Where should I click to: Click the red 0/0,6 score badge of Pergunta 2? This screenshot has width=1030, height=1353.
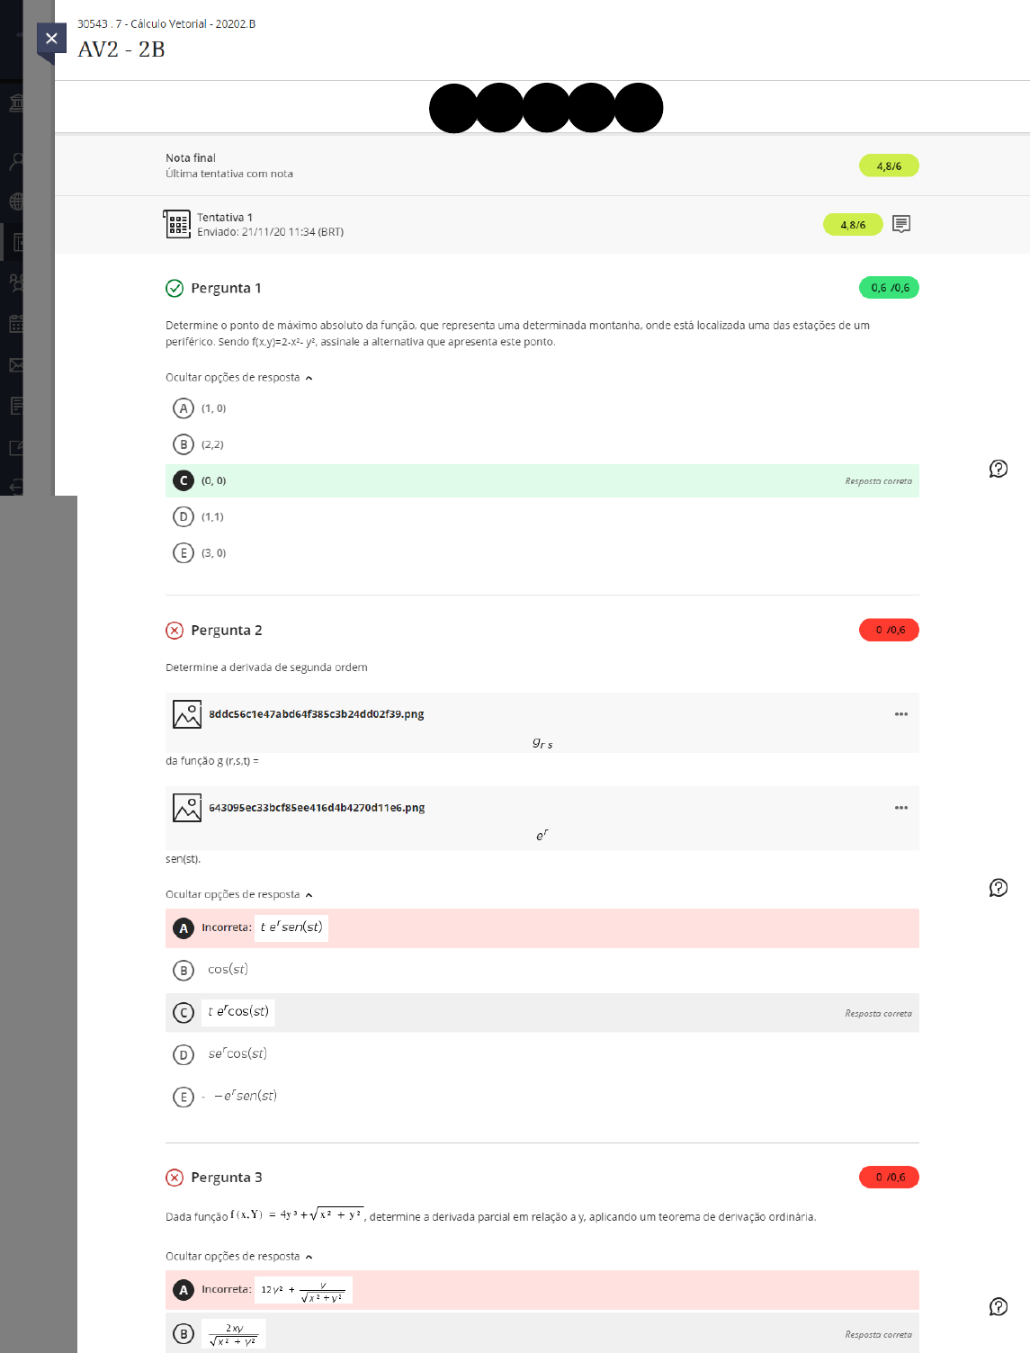pos(889,630)
